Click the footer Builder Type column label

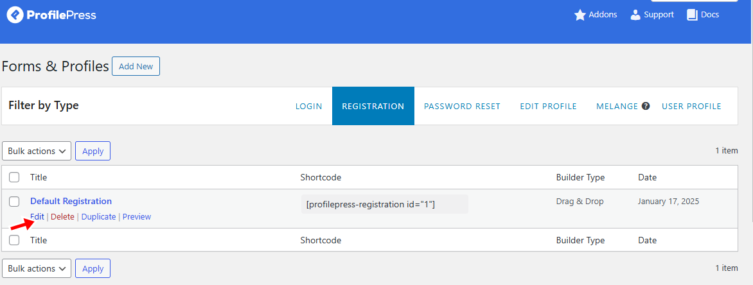pyautogui.click(x=580, y=240)
